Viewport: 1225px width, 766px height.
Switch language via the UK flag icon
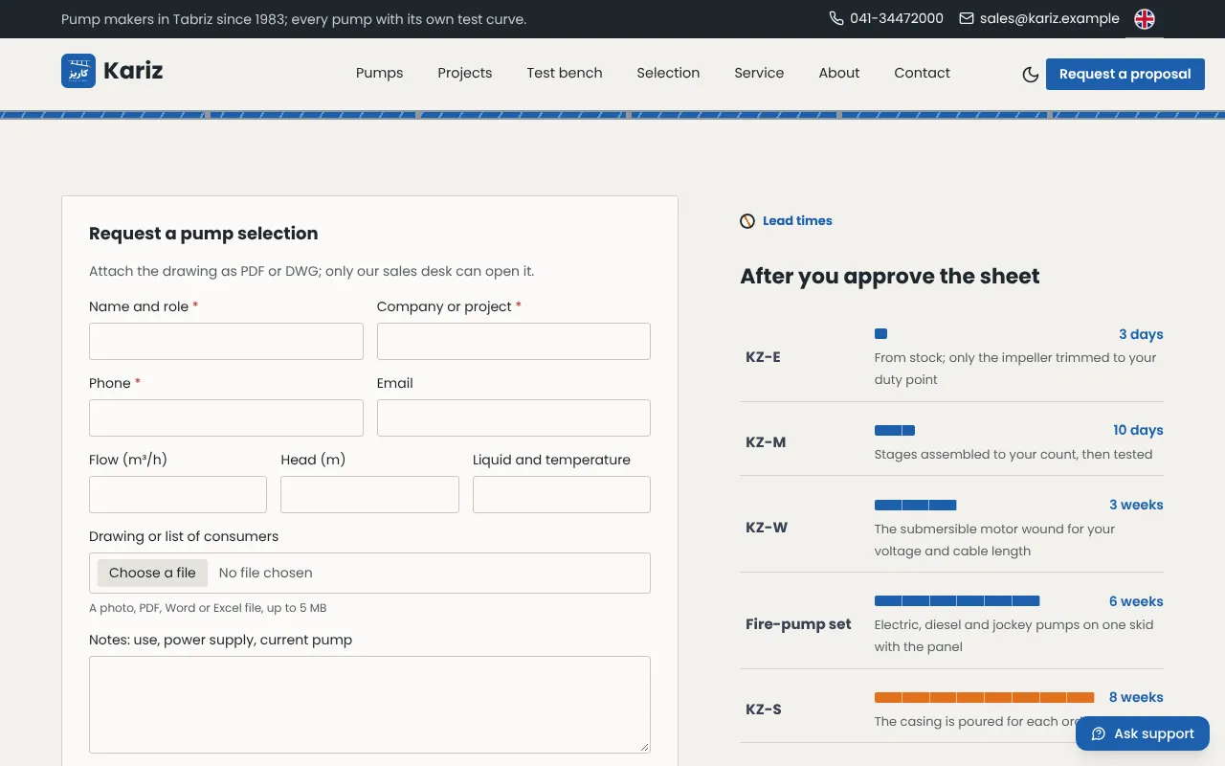click(1145, 19)
